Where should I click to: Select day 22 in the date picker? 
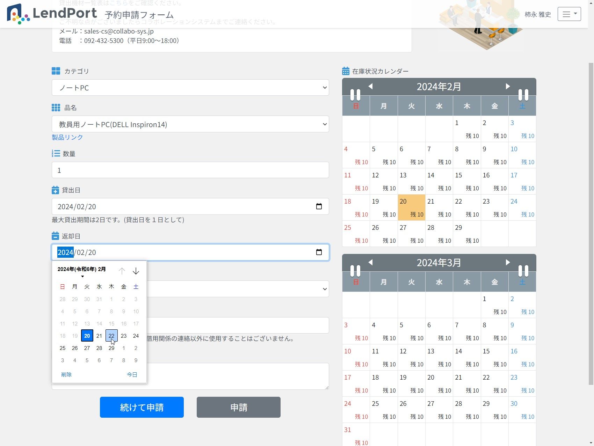pos(111,336)
